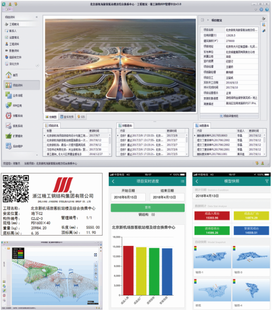Expand more items below 深化文件

37,66
